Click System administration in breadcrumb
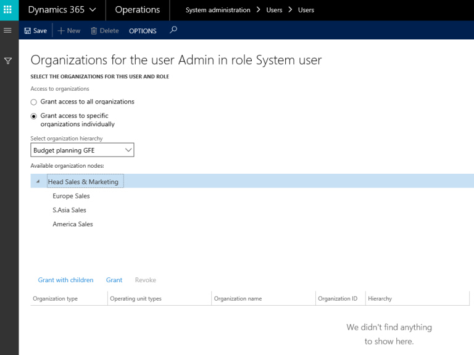Image resolution: width=474 pixels, height=355 pixels. (218, 10)
